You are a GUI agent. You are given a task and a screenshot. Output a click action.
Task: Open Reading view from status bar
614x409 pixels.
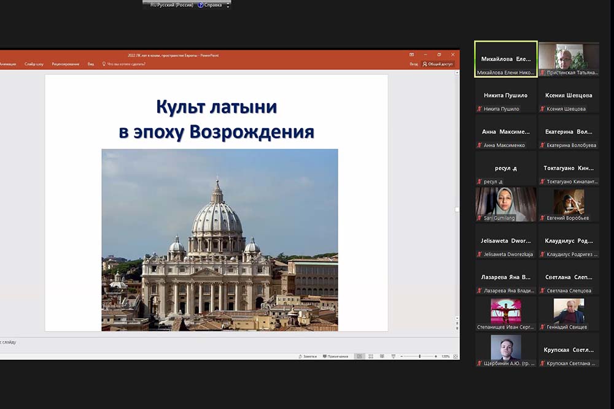381,356
